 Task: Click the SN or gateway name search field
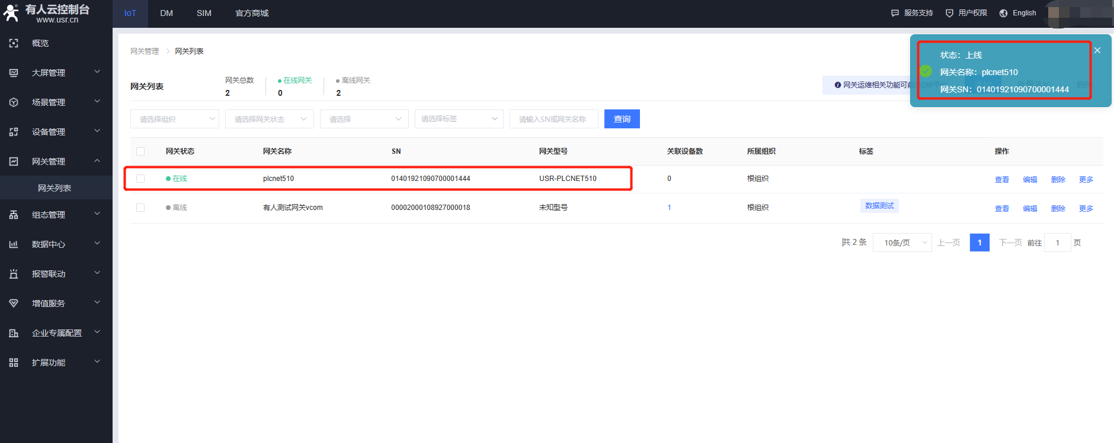click(553, 119)
